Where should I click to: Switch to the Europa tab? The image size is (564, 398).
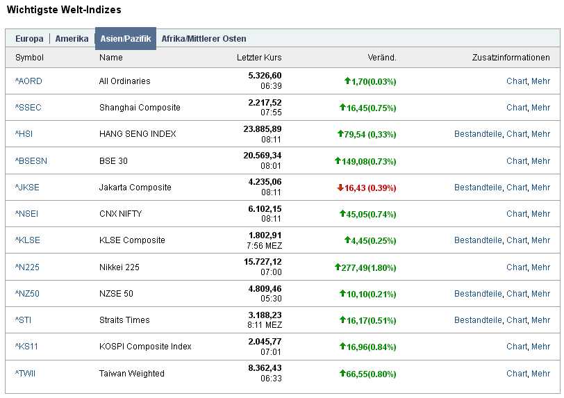click(x=29, y=39)
